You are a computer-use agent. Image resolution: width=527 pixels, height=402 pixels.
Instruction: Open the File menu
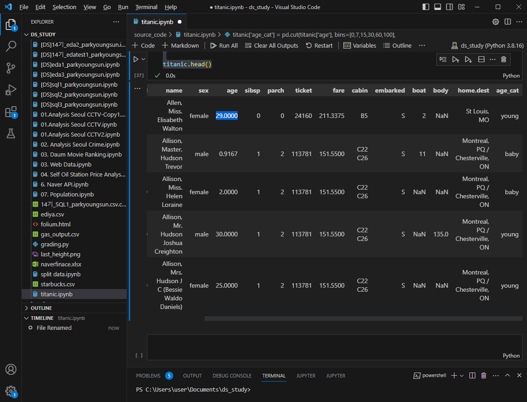[x=24, y=7]
